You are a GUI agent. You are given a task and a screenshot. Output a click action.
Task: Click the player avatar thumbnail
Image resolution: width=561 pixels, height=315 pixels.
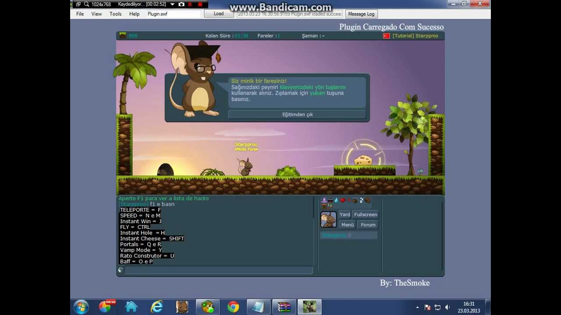click(x=328, y=220)
